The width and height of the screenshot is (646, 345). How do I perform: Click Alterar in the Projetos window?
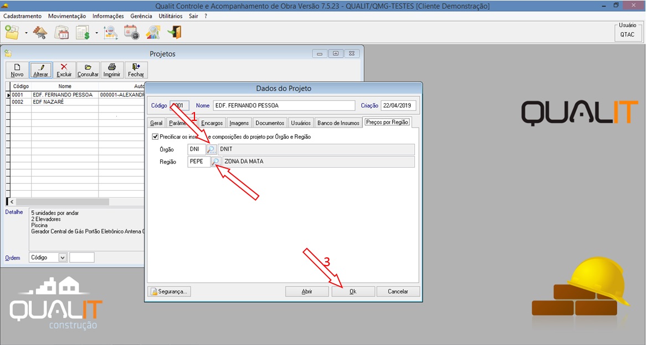(x=40, y=70)
